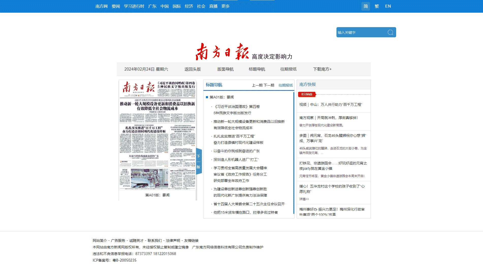Image resolution: width=483 pixels, height=274 pixels.
Task: Open 经济 in top navigation
Action: pyautogui.click(x=189, y=6)
